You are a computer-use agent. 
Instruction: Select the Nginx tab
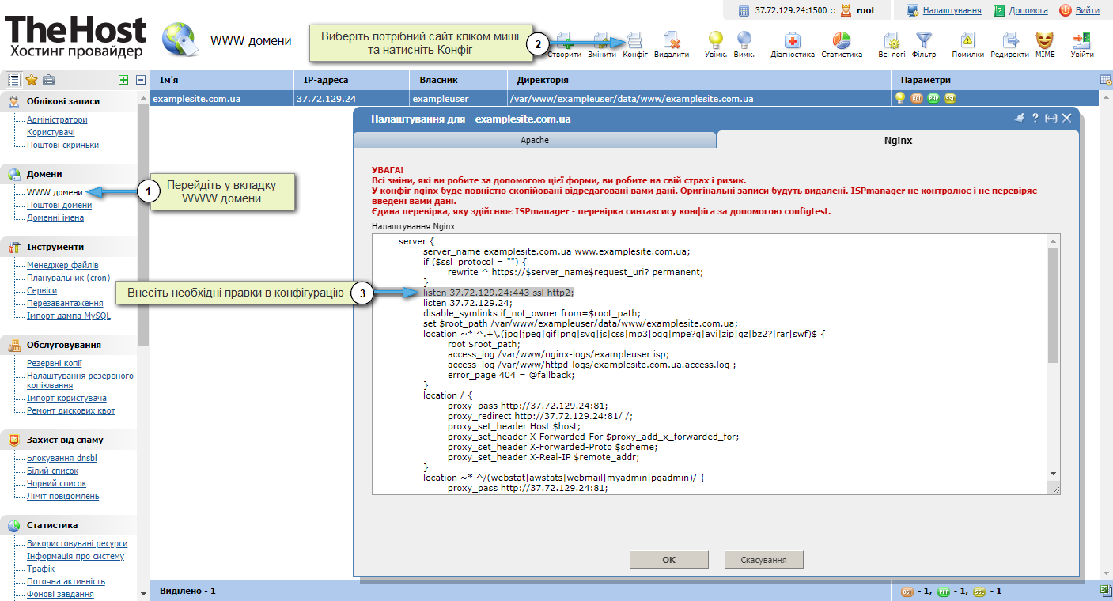pyautogui.click(x=898, y=140)
